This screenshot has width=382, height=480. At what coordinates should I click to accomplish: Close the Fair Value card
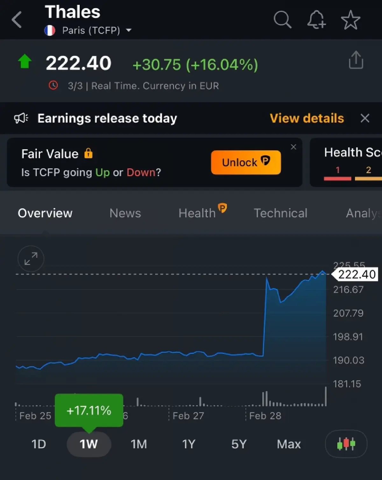(294, 147)
